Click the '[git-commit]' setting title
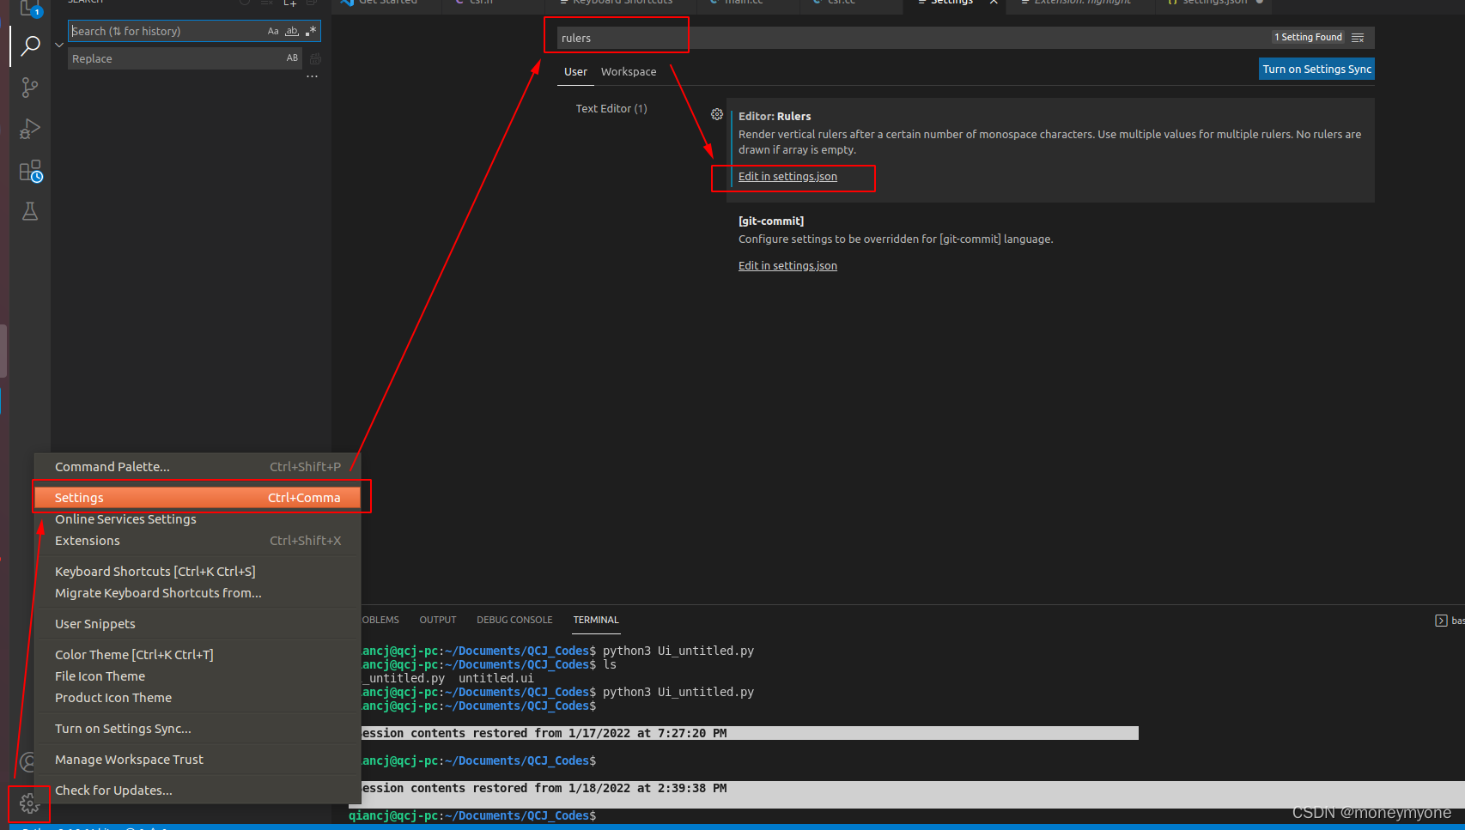This screenshot has width=1465, height=830. coord(771,221)
